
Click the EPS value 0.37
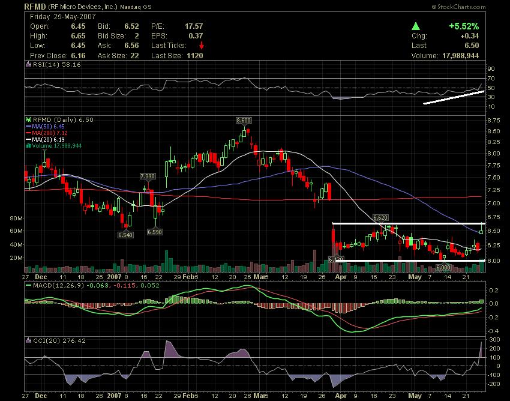pyautogui.click(x=196, y=36)
